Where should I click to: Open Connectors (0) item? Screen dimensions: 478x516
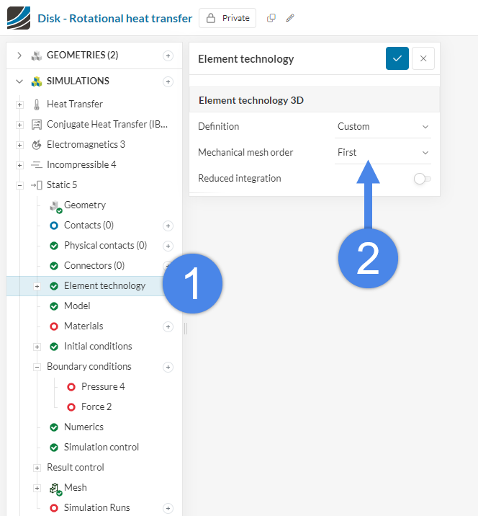coord(94,265)
